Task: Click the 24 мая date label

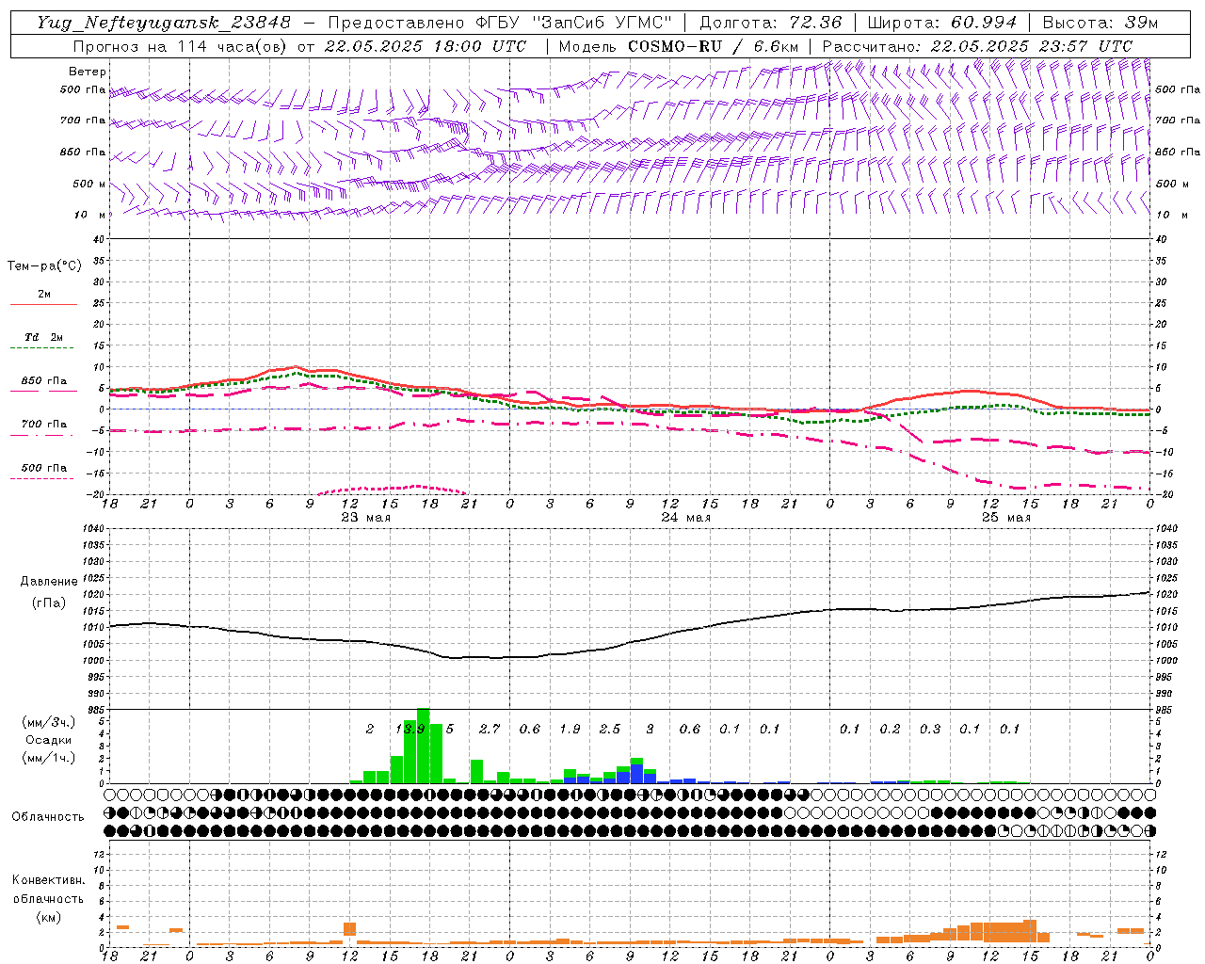Action: 685,518
